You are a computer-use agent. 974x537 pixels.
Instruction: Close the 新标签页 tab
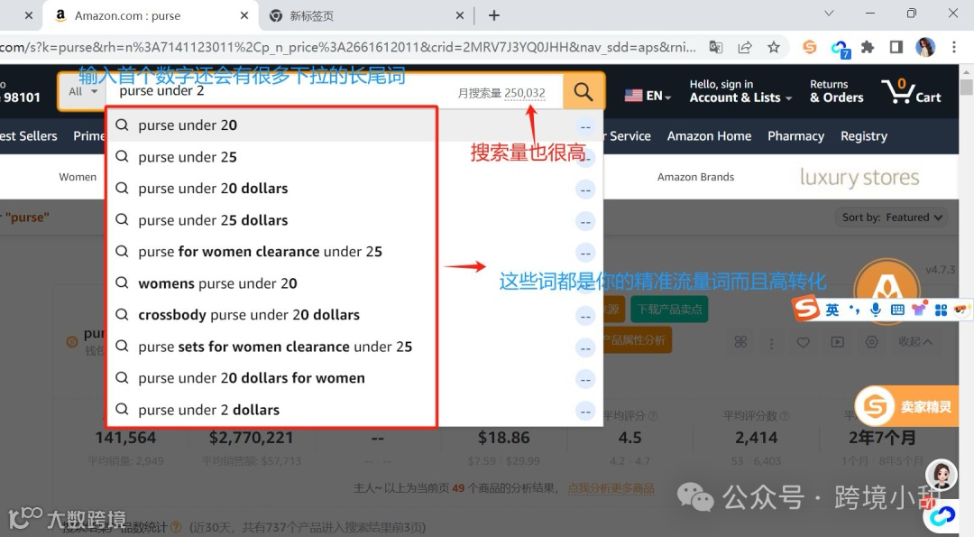click(460, 15)
